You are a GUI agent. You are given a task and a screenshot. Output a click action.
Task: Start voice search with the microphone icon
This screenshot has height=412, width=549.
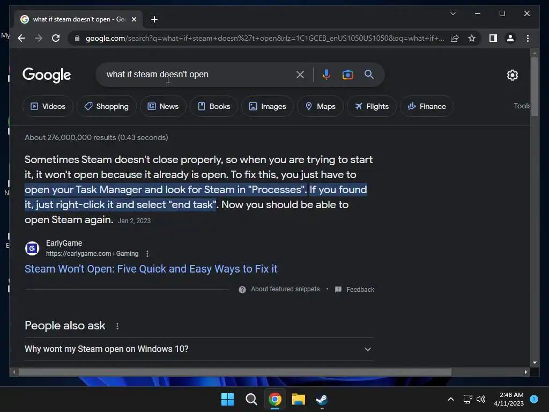click(327, 75)
